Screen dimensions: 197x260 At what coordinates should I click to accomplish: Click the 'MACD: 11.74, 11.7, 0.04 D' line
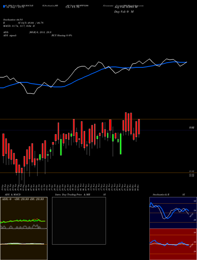coord(19,26)
